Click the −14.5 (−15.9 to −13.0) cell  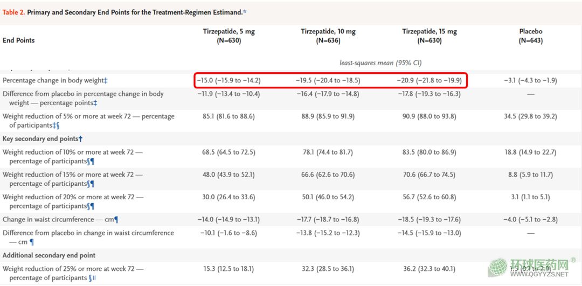(x=429, y=233)
